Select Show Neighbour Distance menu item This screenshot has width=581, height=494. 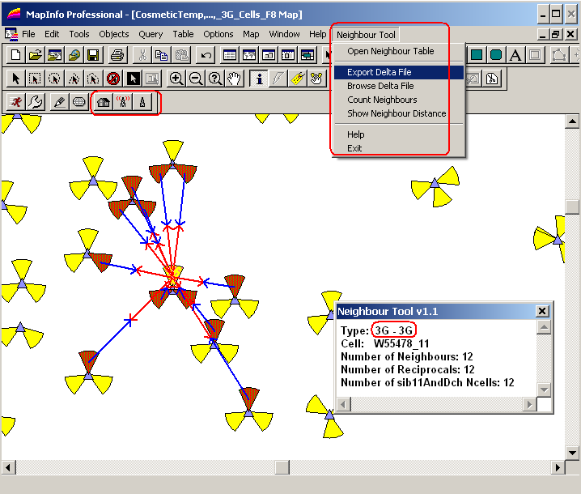[397, 113]
